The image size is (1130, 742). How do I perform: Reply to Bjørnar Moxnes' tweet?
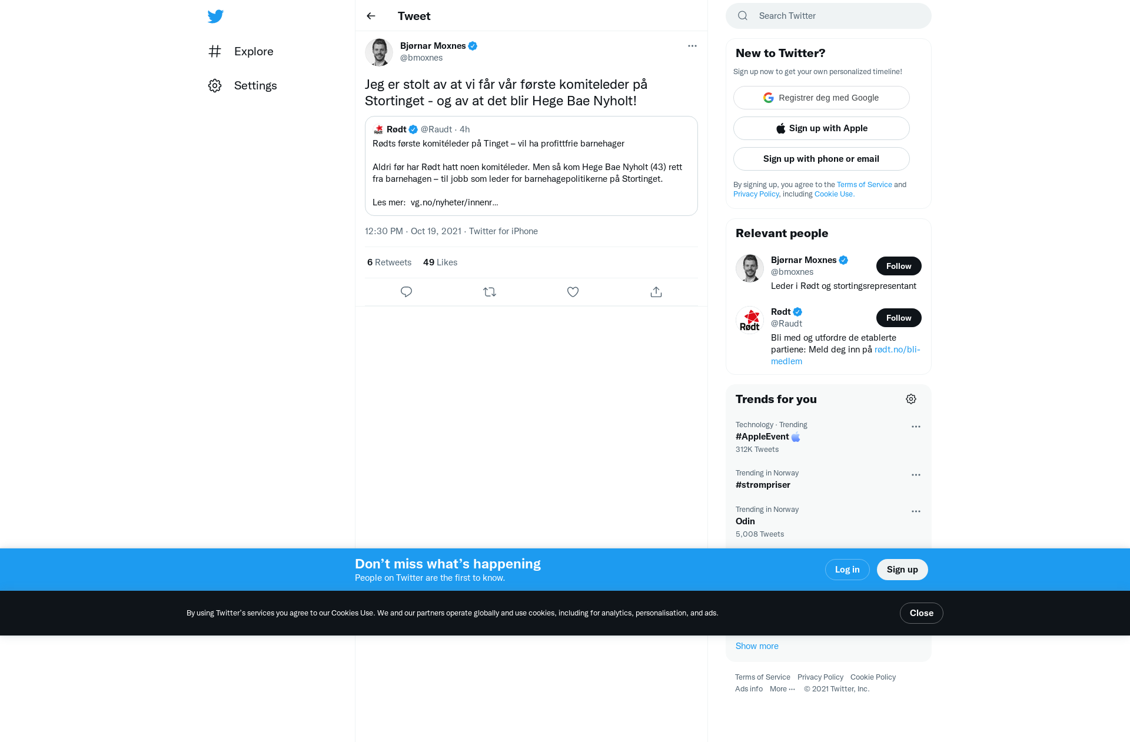(x=406, y=292)
